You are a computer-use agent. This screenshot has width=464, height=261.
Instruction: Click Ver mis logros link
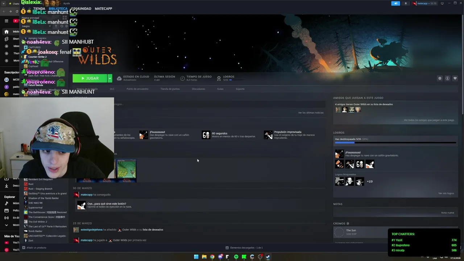click(446, 193)
